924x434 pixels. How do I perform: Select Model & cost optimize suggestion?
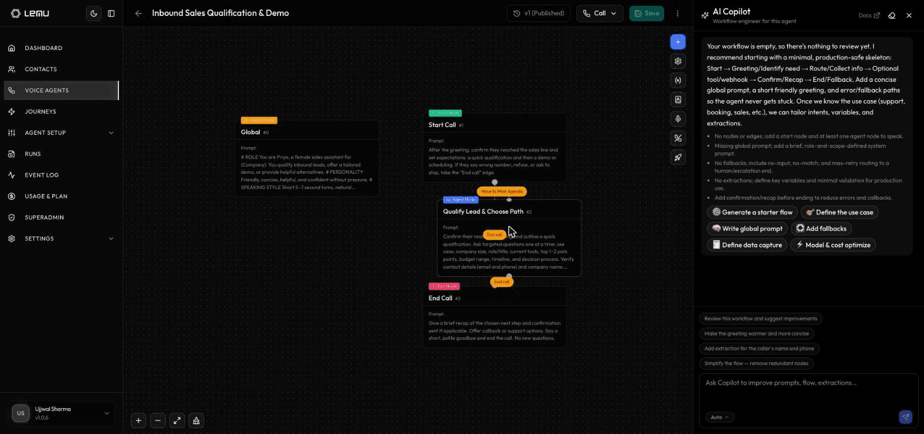(833, 245)
